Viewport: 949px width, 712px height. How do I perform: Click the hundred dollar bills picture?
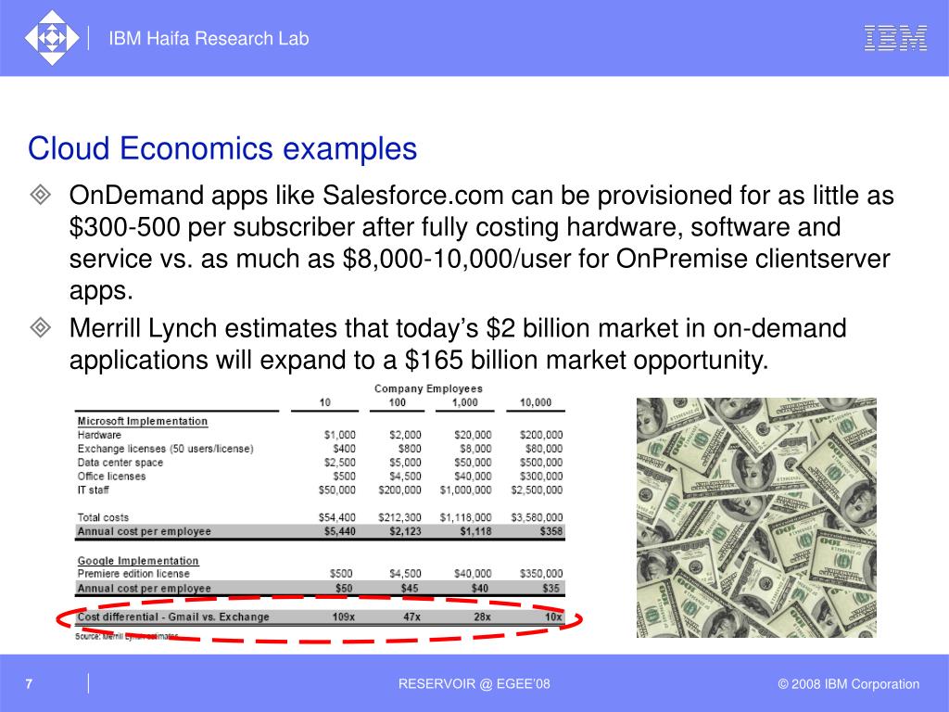(x=756, y=517)
